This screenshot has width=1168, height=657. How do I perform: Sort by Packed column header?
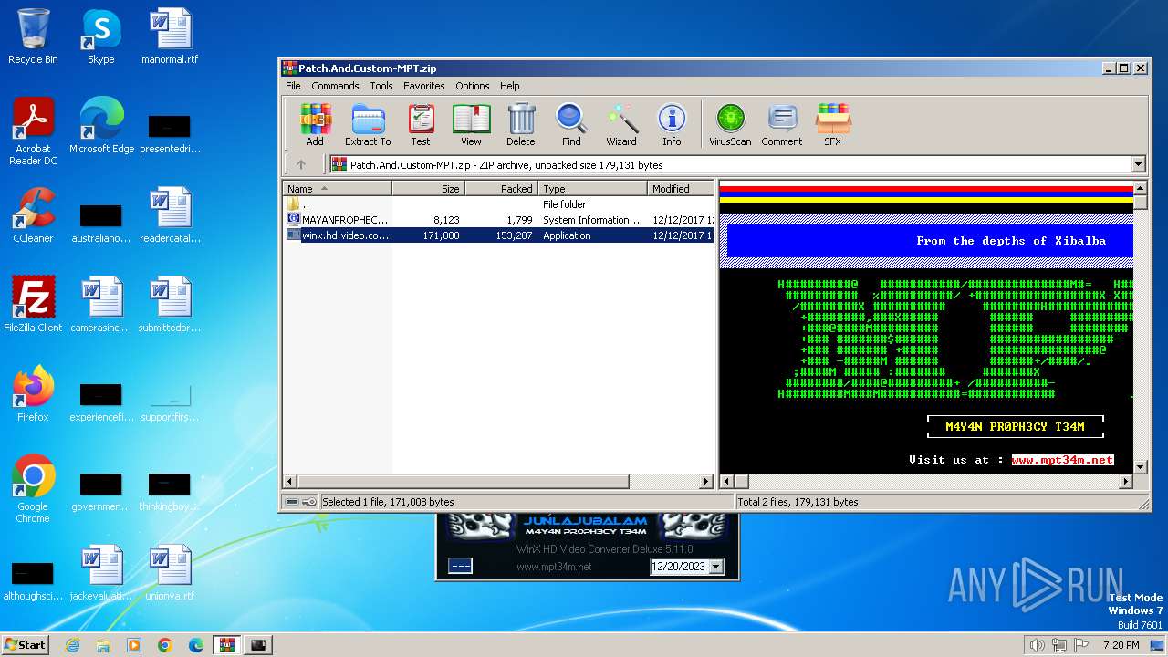tap(501, 189)
